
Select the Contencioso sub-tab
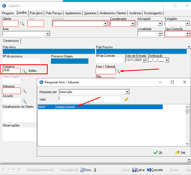(11, 41)
